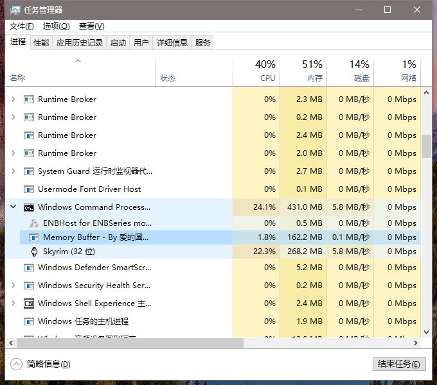Image resolution: width=437 pixels, height=385 pixels.
Task: Expand the Windows Security Health Service row
Action: (13, 286)
